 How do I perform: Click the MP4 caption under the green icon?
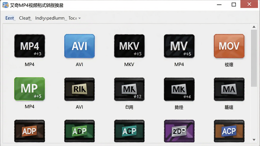[x=29, y=107]
